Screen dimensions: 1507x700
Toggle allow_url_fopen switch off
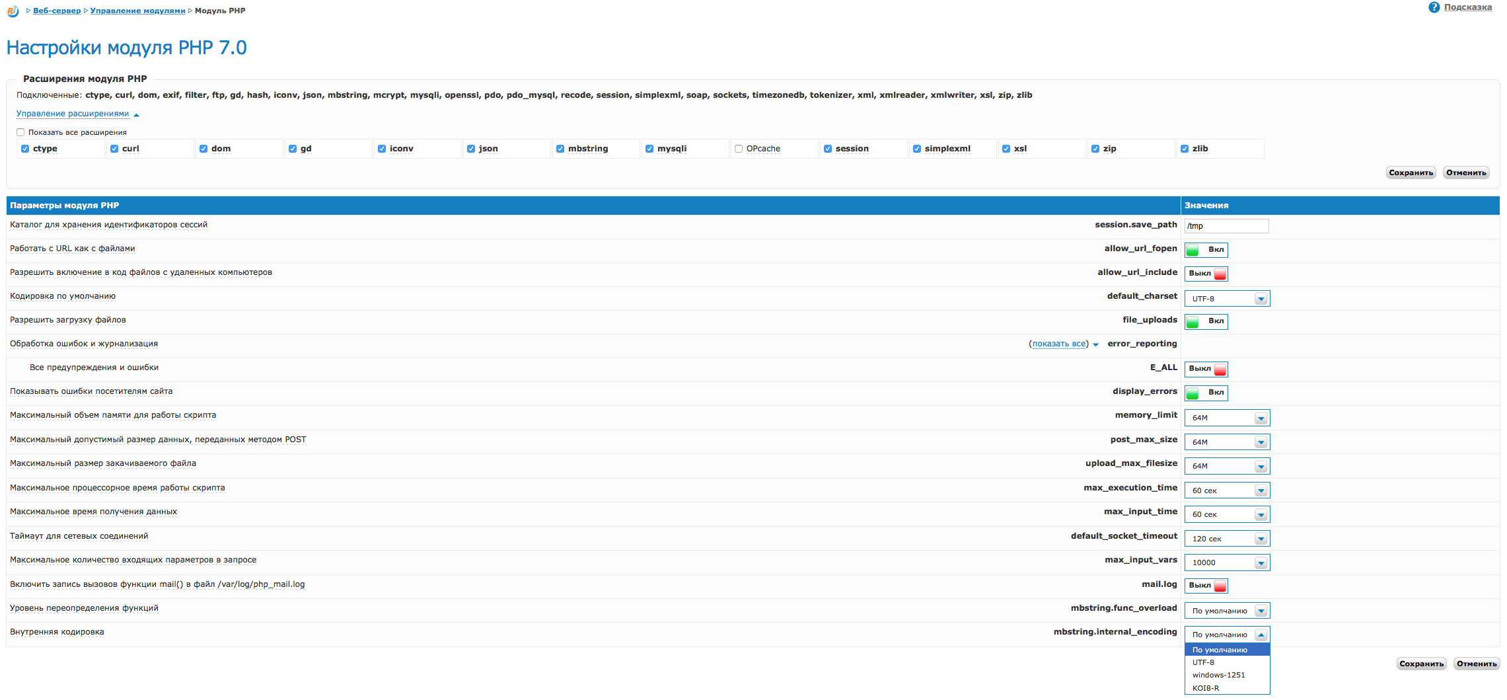pos(1206,250)
